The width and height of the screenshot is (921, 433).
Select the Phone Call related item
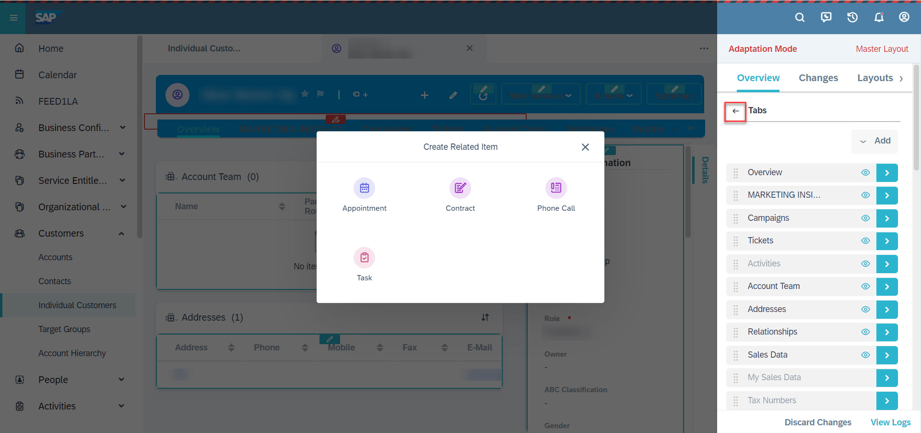coord(556,195)
